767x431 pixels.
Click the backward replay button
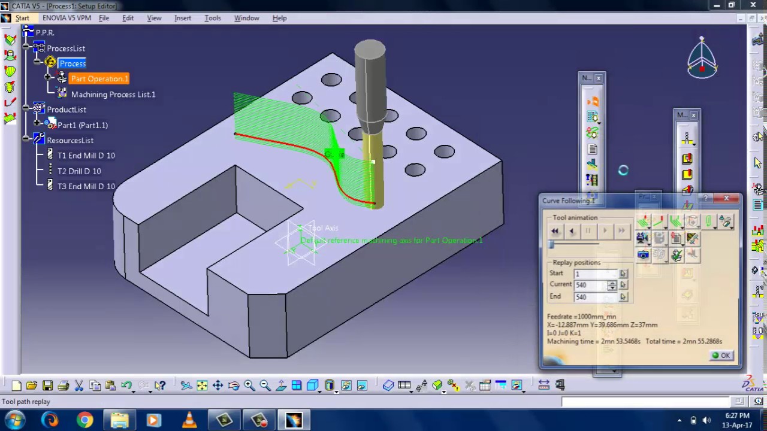click(x=572, y=231)
